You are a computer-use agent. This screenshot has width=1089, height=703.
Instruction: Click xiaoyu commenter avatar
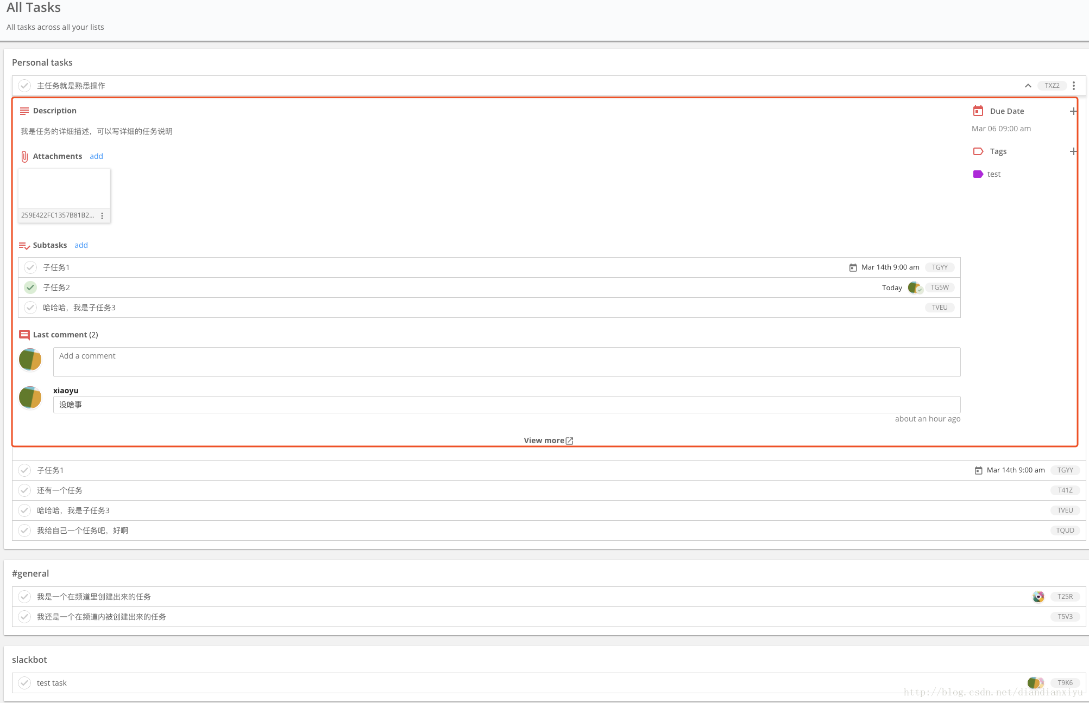pos(30,398)
